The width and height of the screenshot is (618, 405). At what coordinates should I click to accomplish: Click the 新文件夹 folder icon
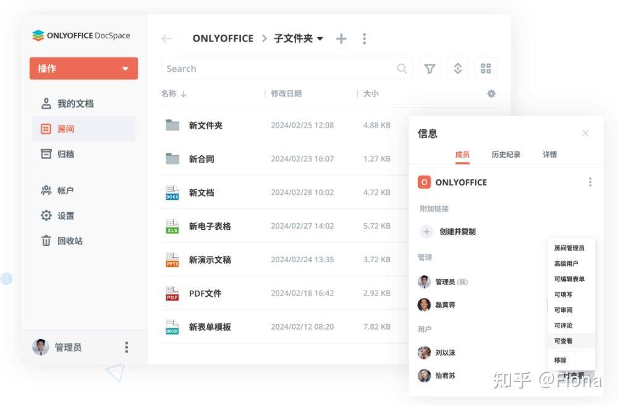point(172,125)
